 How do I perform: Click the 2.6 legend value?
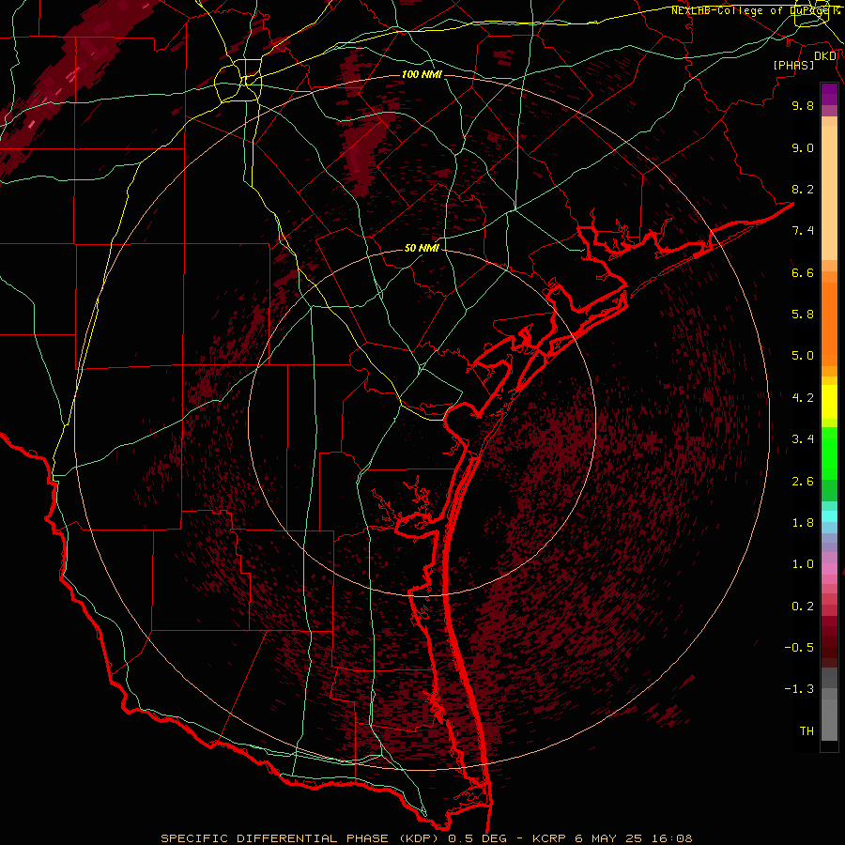803,482
